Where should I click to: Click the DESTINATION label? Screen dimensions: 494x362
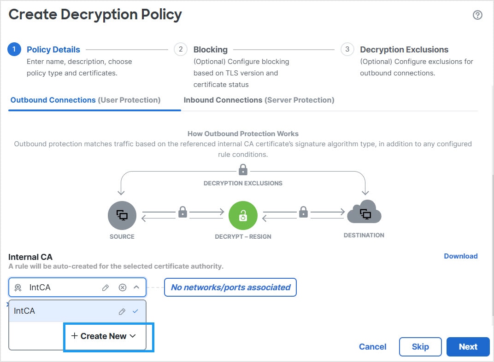coord(364,235)
